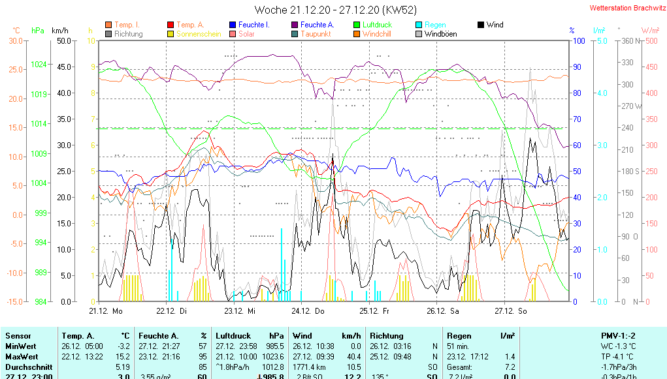
Task: Click the Solar legend label
Action: click(x=246, y=34)
